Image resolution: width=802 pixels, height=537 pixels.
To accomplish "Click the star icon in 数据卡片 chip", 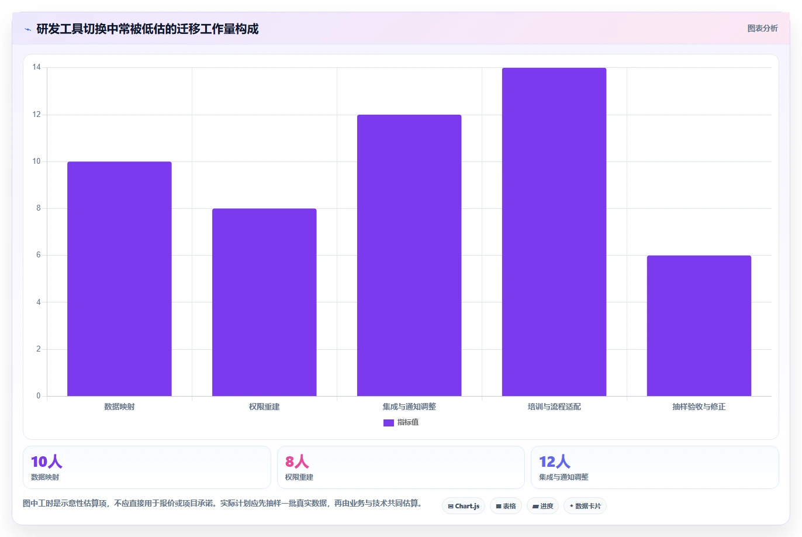I will tap(572, 506).
